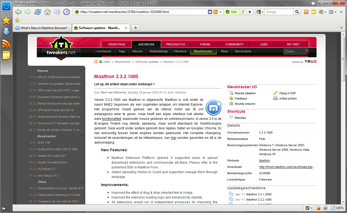Run the page tool with the play arrow
Viewport: 347px width, 213px height.
[x=250, y=12]
